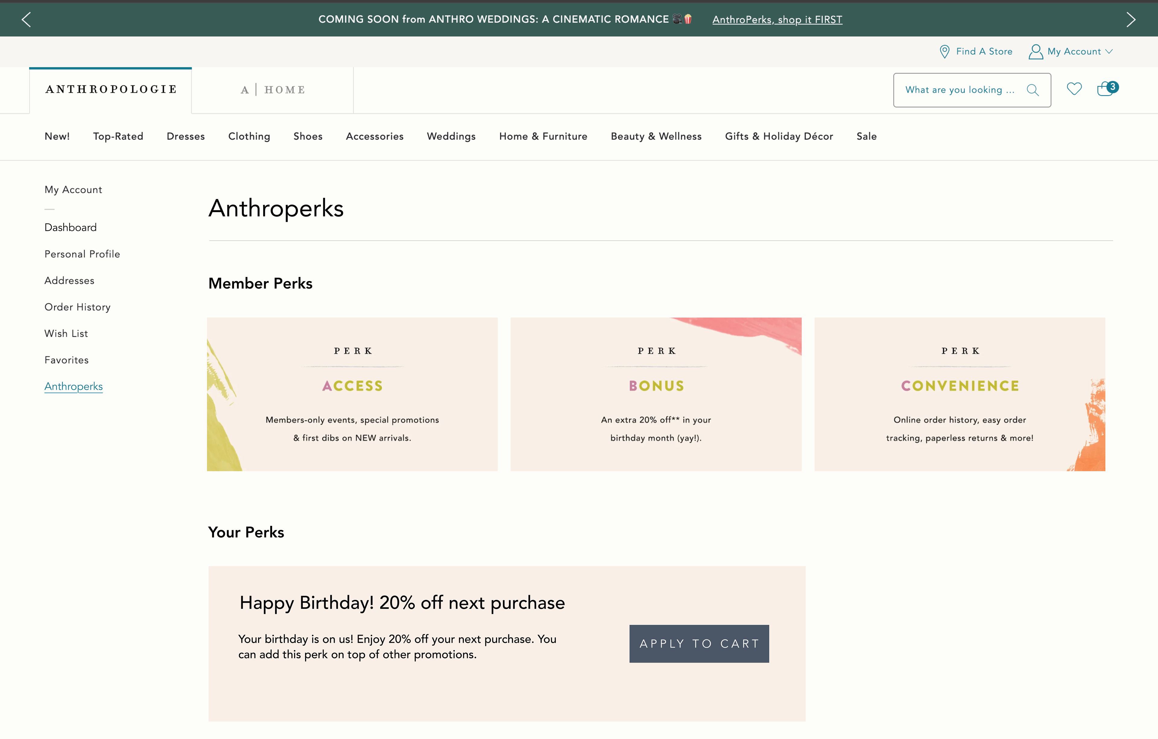Click the Apply To Cart button
Viewport: 1158px width, 739px height.
coord(699,644)
